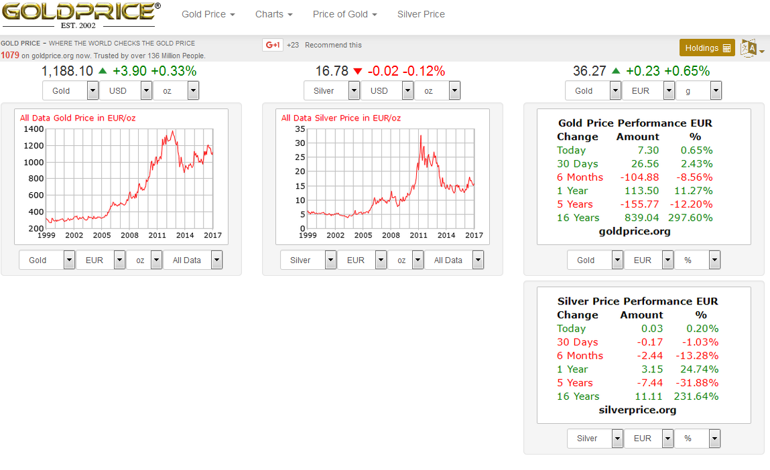Viewport: 770px width, 470px height.
Task: Open the oz unit dropdown under 16.78
Action: click(437, 91)
